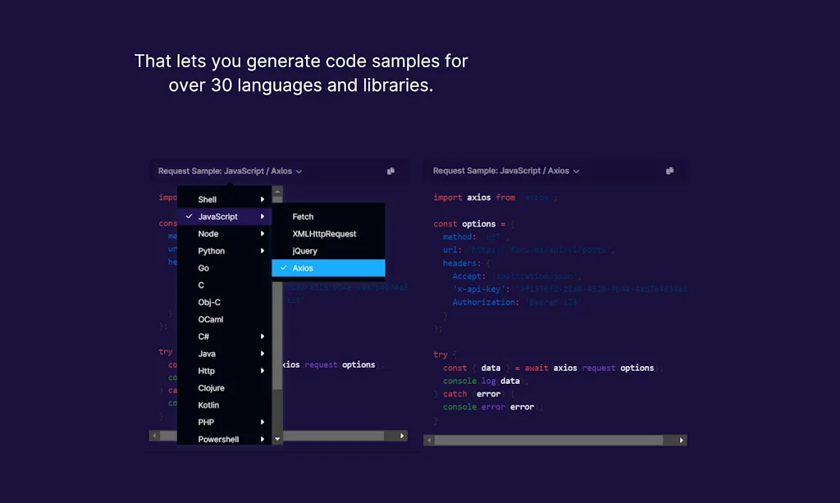Image resolution: width=840 pixels, height=503 pixels.
Task: Click the copy icon on the left code panel
Action: 390,171
